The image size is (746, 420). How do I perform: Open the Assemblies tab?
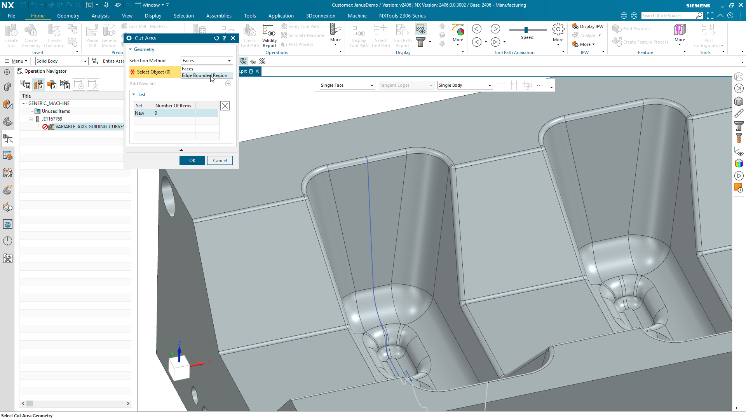click(219, 16)
